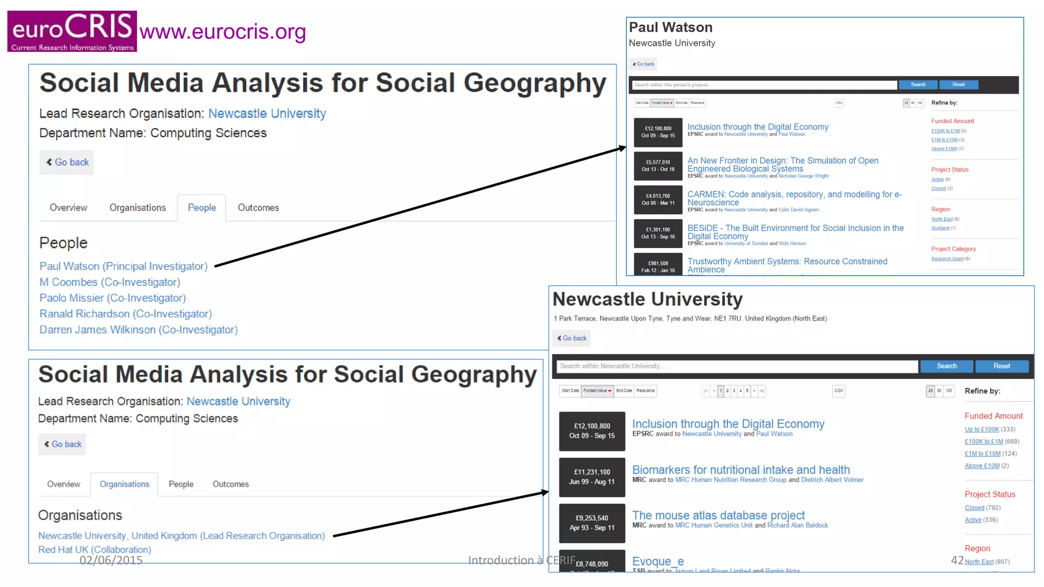Screen dimensions: 1044x587
Task: Toggle Funded Value sort arrow in Newcastle panel
Action: pos(610,391)
